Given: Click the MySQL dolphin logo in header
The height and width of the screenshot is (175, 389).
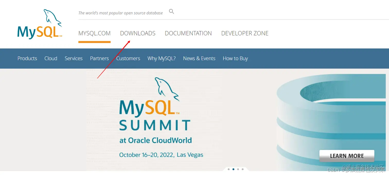Looking at the screenshot, I should pos(40,24).
